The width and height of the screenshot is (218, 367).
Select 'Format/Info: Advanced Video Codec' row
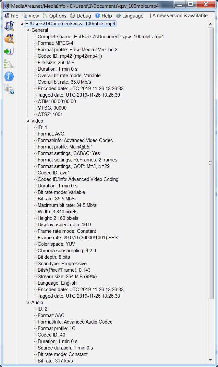tap(75, 140)
